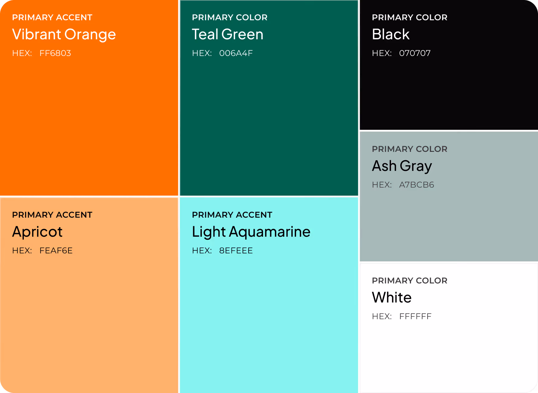The image size is (538, 393).
Task: Click the 006A4F hex code text
Action: coord(236,53)
